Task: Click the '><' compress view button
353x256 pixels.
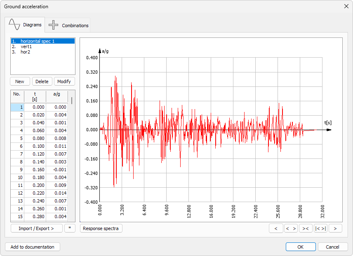Action: (306, 228)
